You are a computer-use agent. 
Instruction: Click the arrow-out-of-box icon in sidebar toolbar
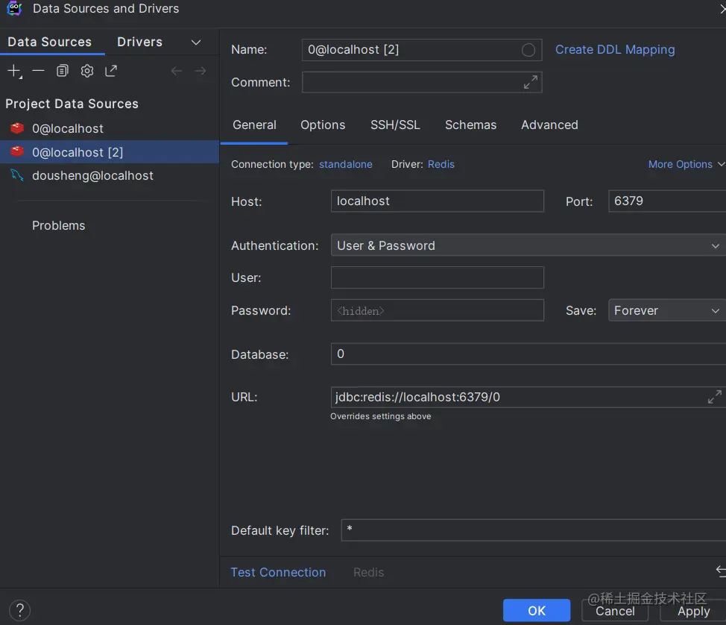pyautogui.click(x=111, y=71)
